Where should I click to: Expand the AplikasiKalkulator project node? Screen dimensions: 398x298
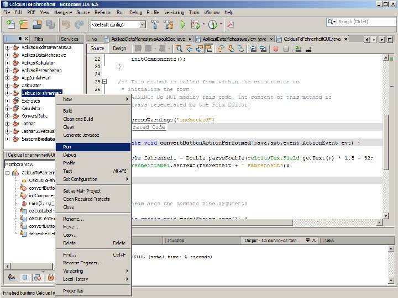[x=7, y=63]
